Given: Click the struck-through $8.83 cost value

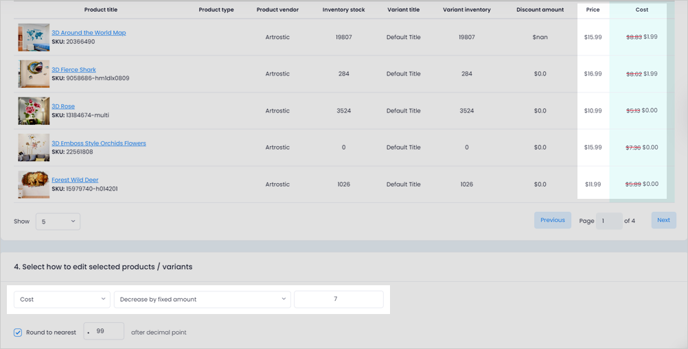Looking at the screenshot, I should pyautogui.click(x=634, y=37).
